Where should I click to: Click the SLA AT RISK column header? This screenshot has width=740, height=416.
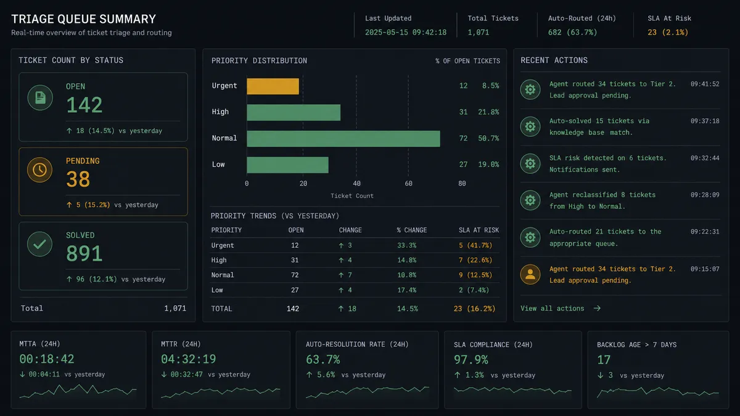click(479, 230)
